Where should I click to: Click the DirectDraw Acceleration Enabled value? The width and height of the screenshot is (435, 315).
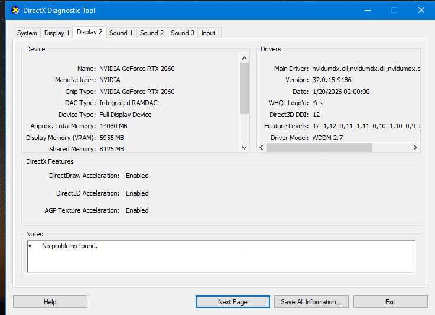click(x=137, y=176)
